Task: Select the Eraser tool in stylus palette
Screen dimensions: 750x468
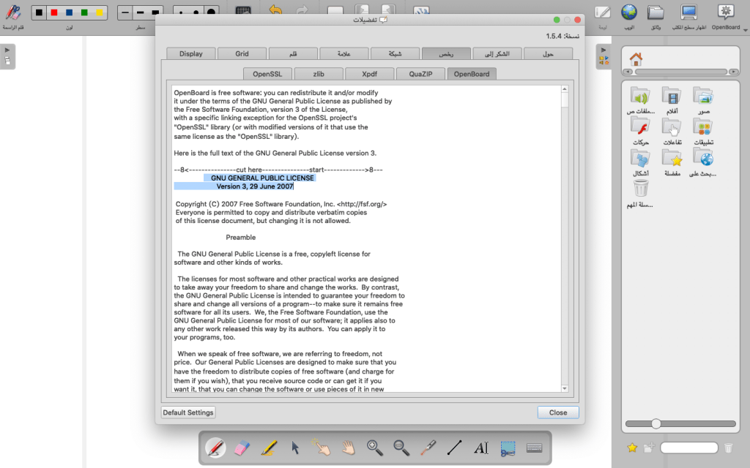Action: click(242, 448)
